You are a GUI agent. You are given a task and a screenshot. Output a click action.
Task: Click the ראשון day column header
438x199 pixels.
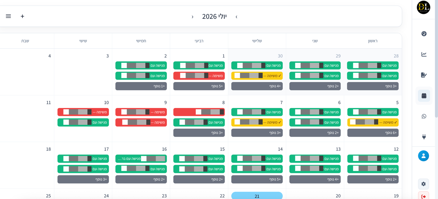click(x=373, y=41)
